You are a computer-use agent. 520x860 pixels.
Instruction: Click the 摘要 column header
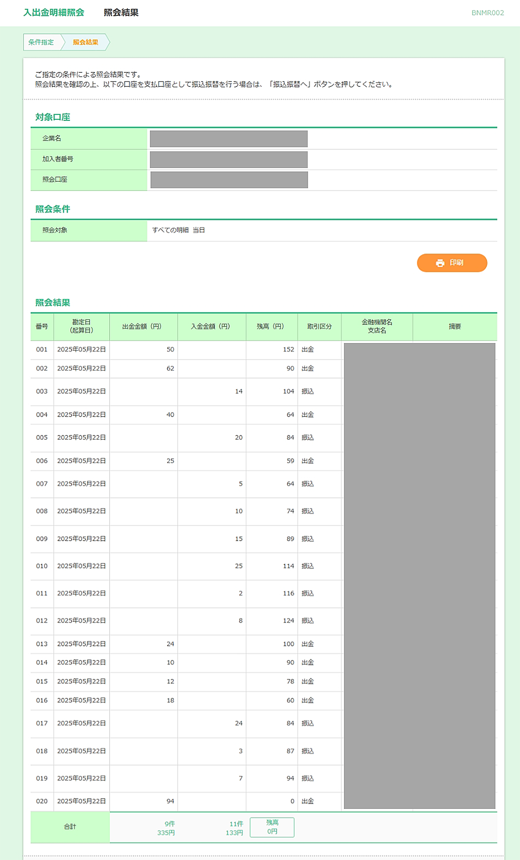click(x=455, y=327)
